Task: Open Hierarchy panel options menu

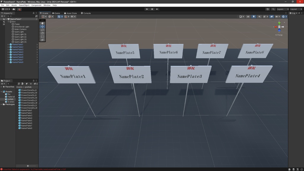Action: click(x=36, y=13)
